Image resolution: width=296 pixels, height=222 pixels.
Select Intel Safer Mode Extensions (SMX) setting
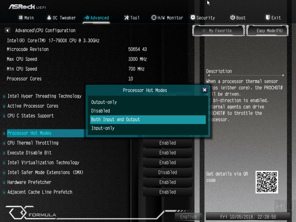coord(45,172)
